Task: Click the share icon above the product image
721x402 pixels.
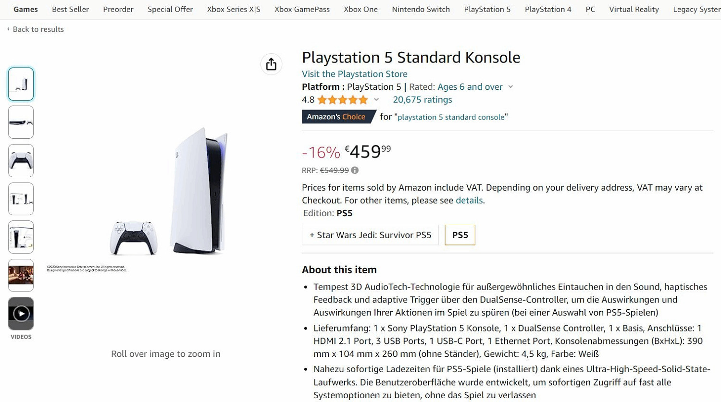Action: pyautogui.click(x=271, y=64)
